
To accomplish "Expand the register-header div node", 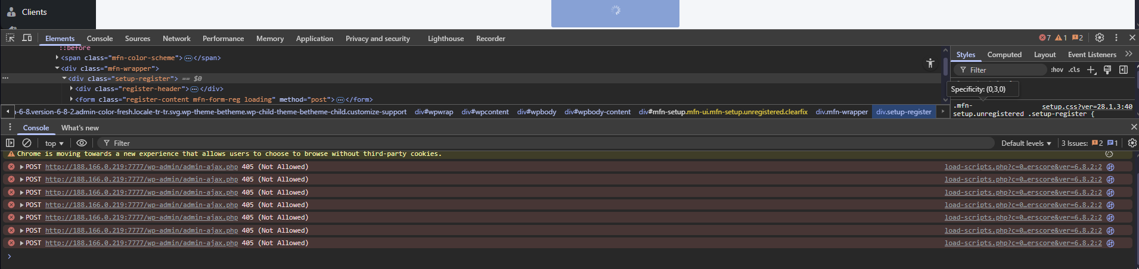I will click(72, 89).
